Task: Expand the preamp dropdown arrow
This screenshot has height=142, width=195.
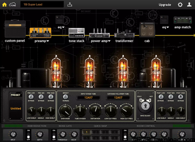Action: tap(48, 41)
